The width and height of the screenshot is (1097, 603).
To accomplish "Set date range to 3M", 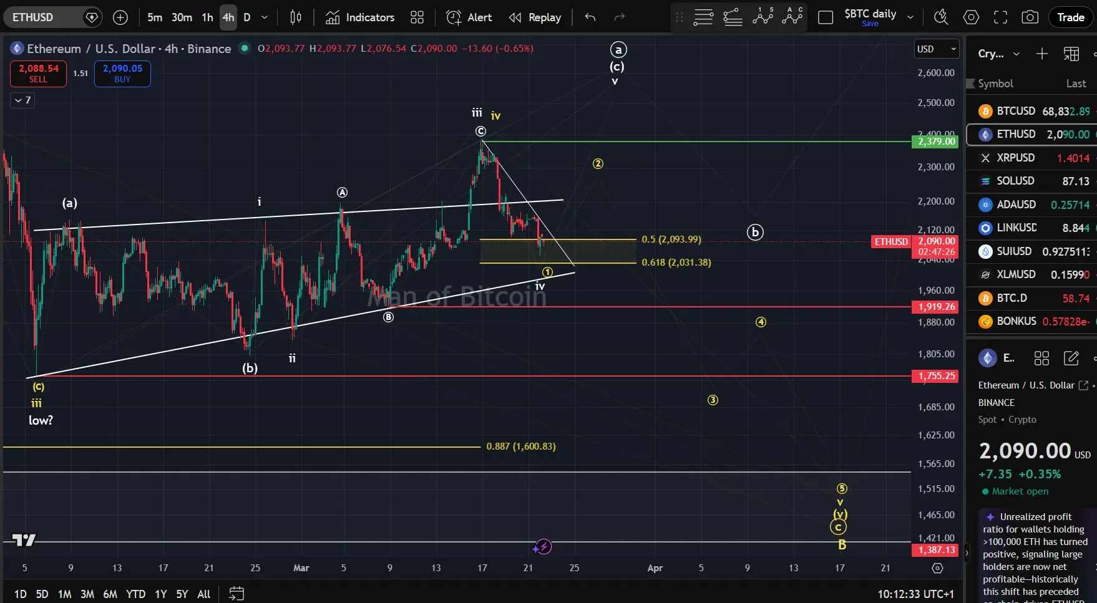I will click(87, 594).
